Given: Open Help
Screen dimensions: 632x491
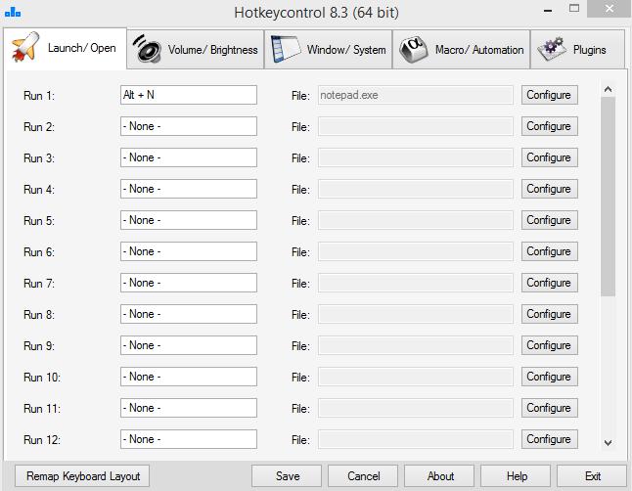Looking at the screenshot, I should click(x=516, y=476).
